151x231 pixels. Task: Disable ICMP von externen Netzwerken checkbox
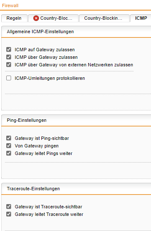tap(9, 65)
